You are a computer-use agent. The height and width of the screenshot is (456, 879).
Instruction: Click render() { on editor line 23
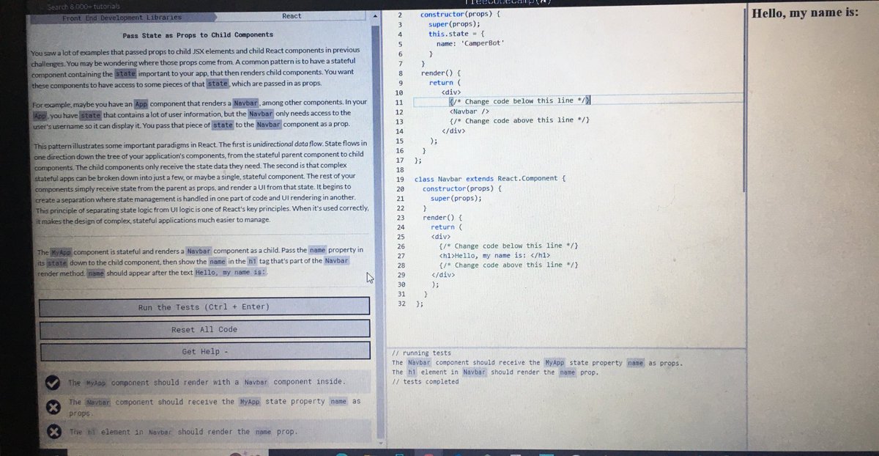444,218
